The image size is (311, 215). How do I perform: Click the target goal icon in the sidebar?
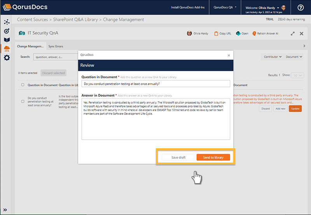tap(7, 31)
